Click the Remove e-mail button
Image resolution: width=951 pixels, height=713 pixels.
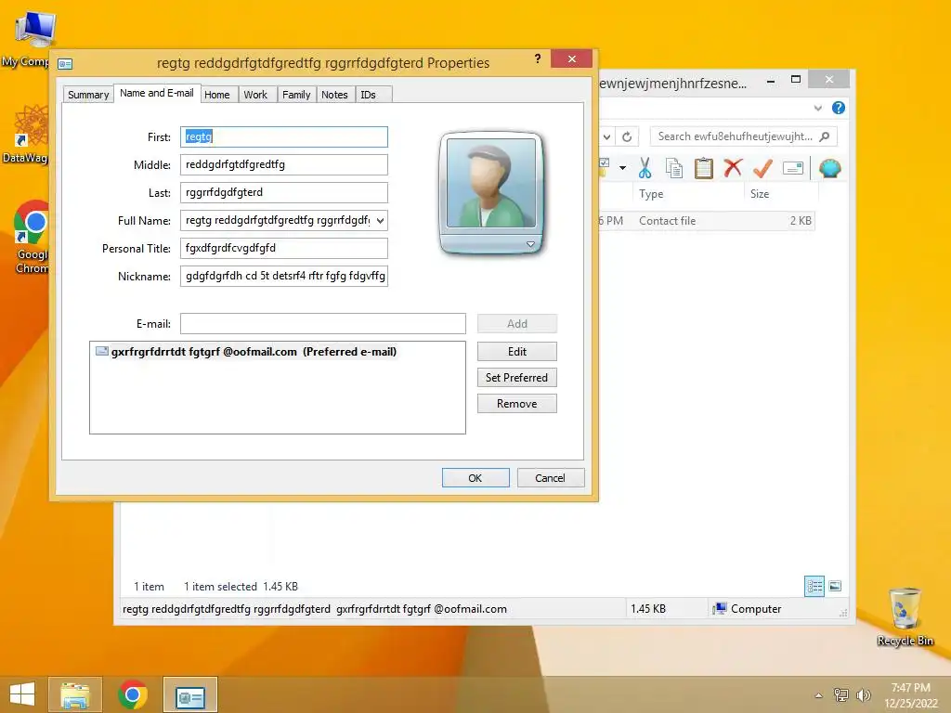point(516,404)
